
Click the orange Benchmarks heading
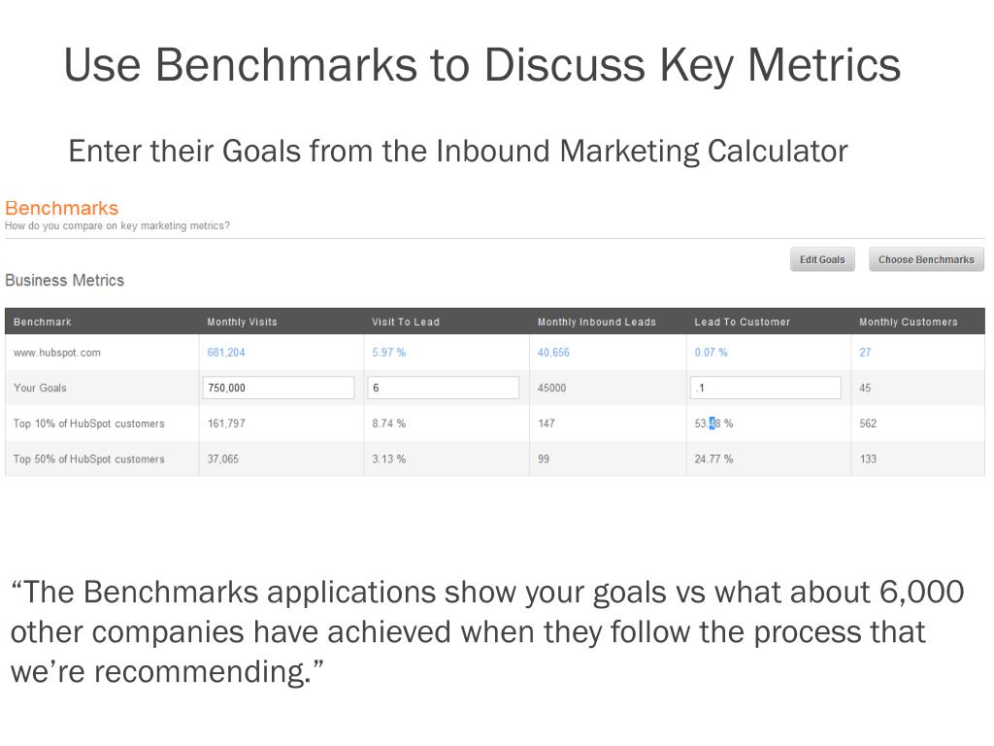[x=61, y=208]
